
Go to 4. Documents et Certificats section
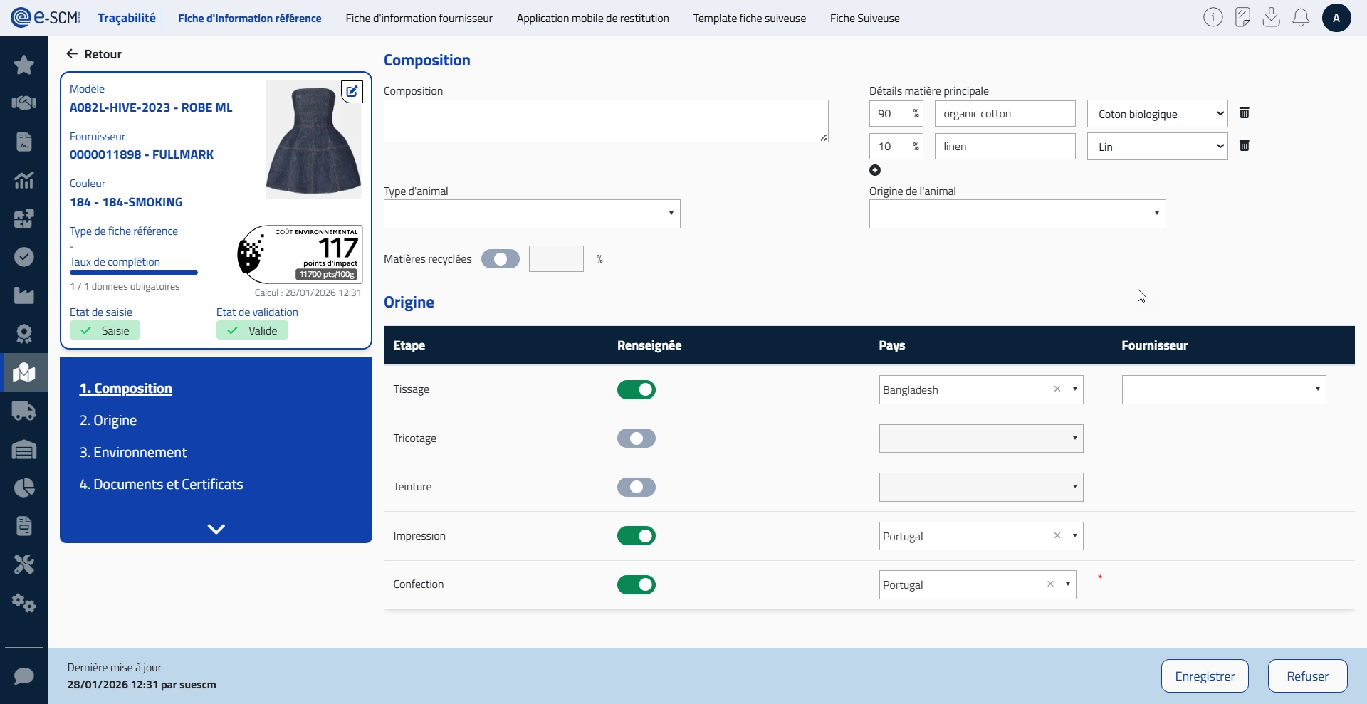tap(162, 484)
